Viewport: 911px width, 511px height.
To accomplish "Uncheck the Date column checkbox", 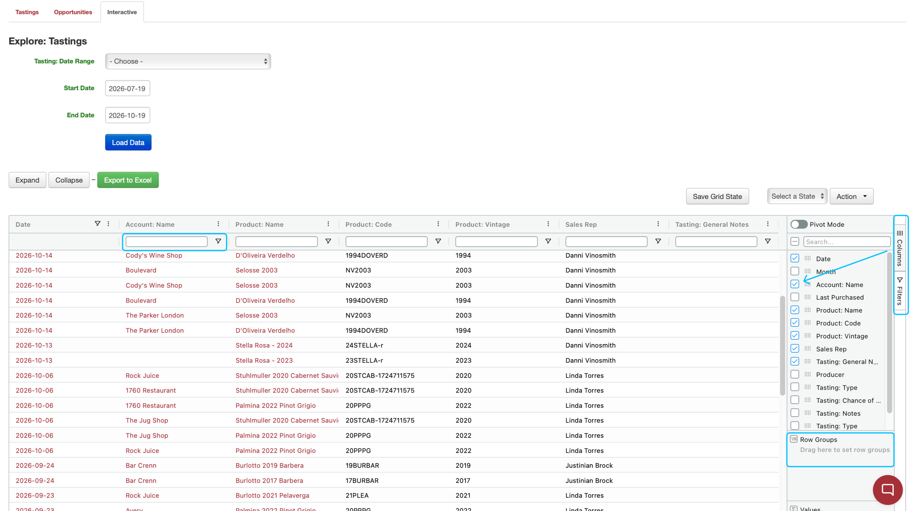I will coord(795,258).
